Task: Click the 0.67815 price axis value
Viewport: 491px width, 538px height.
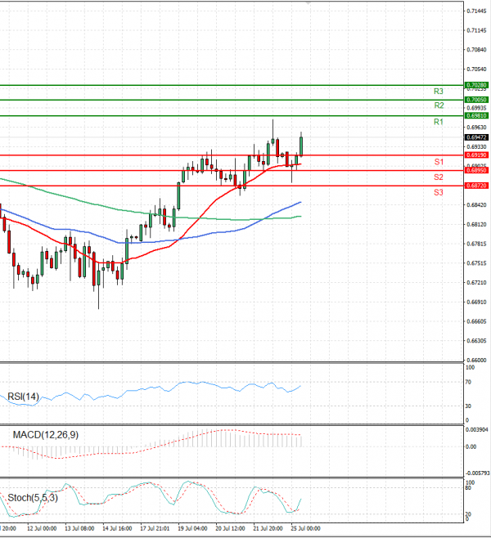Action: [x=476, y=244]
